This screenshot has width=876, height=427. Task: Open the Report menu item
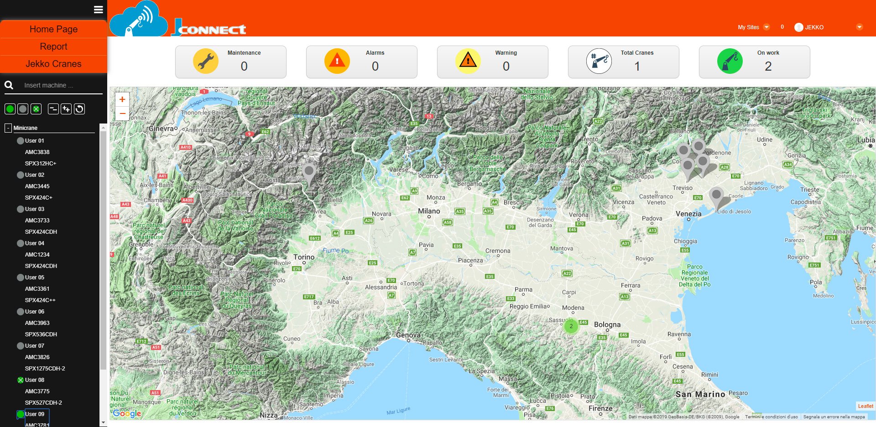click(x=53, y=46)
